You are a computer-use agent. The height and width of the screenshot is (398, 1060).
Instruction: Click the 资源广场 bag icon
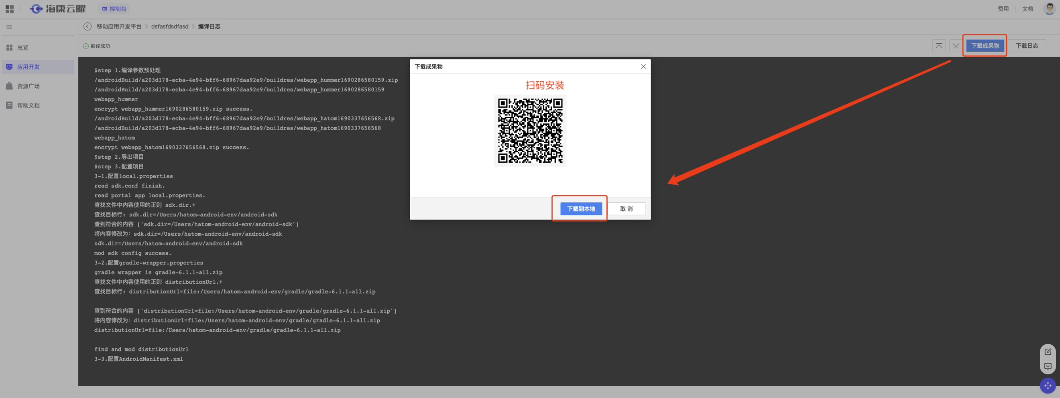click(x=9, y=86)
